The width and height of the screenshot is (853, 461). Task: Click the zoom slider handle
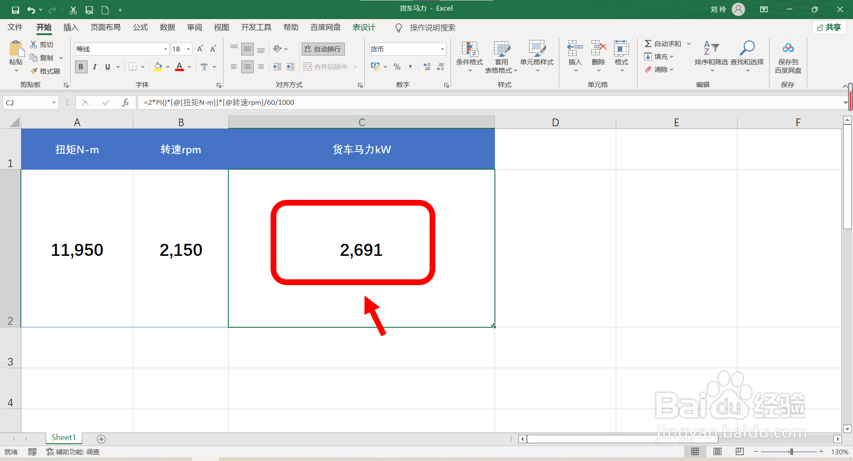click(x=791, y=452)
